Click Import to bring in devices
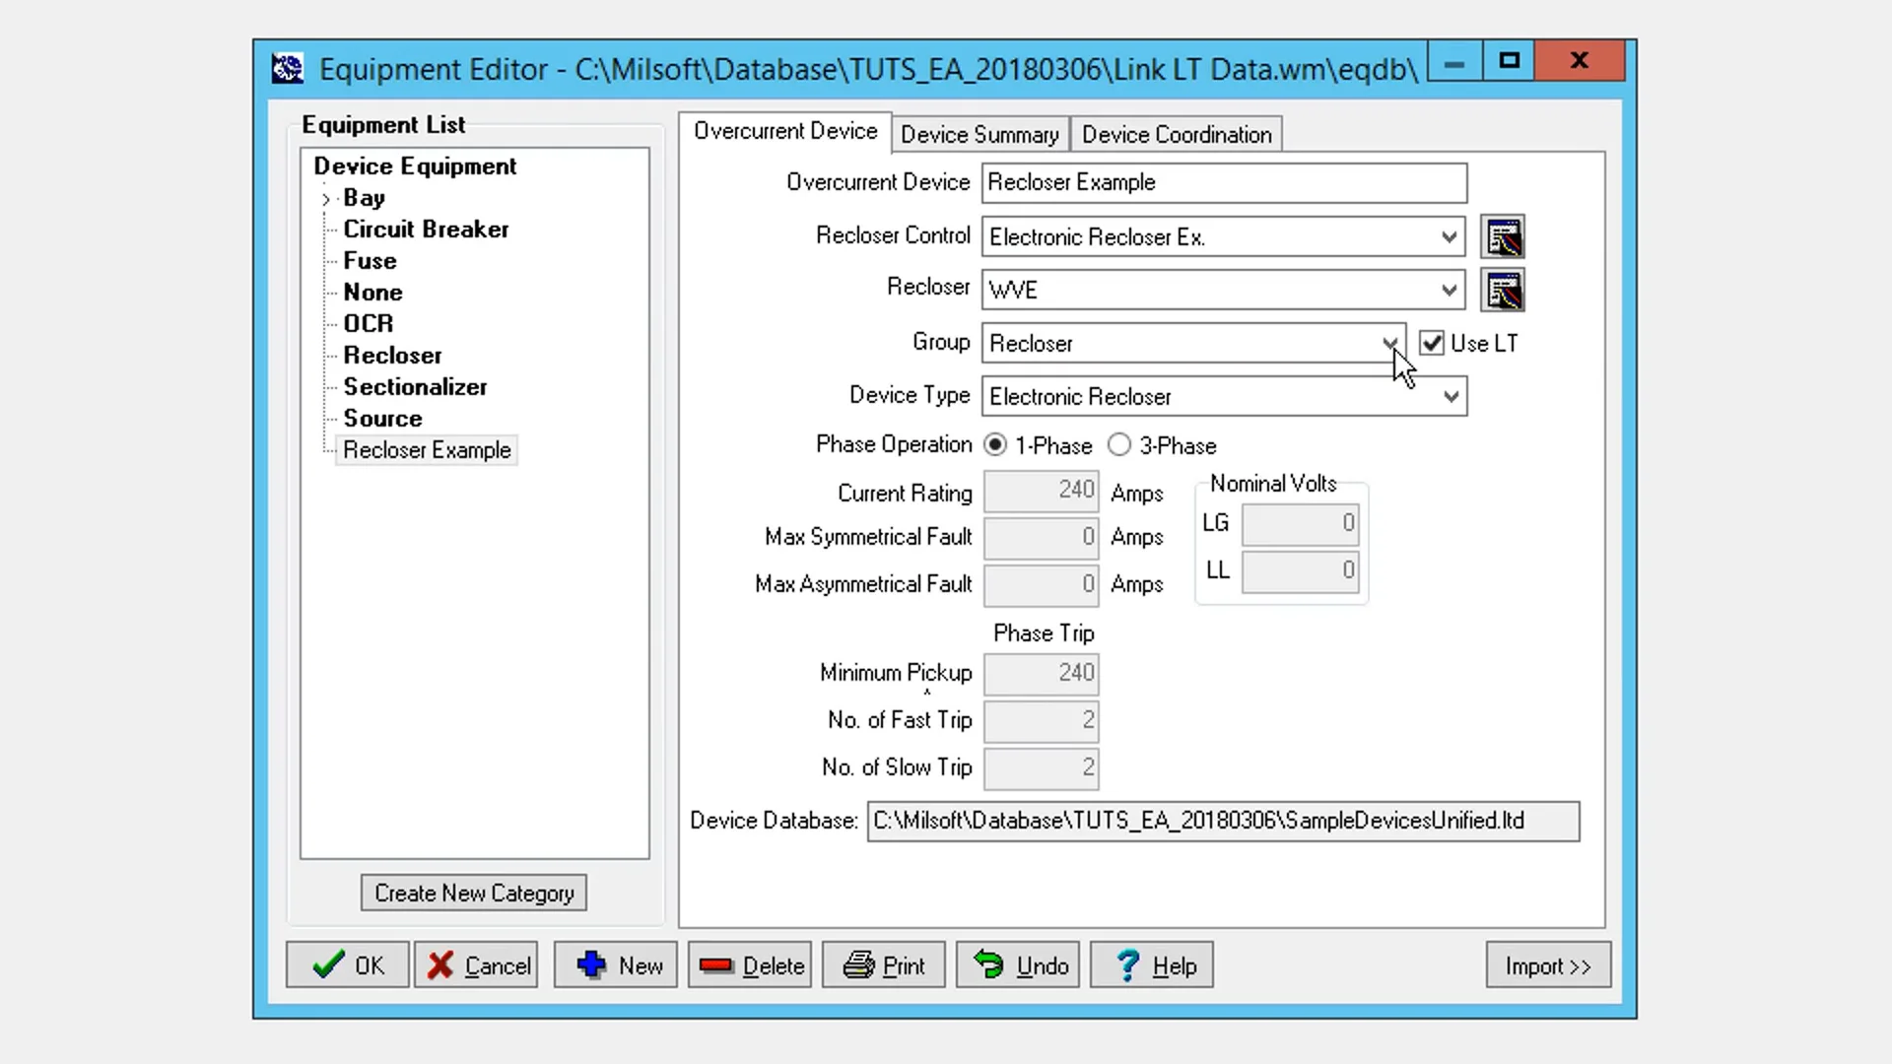 (x=1547, y=965)
